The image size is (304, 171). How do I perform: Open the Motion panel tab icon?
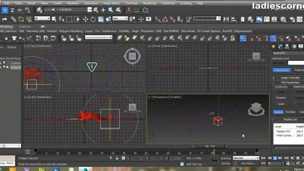point(294,47)
